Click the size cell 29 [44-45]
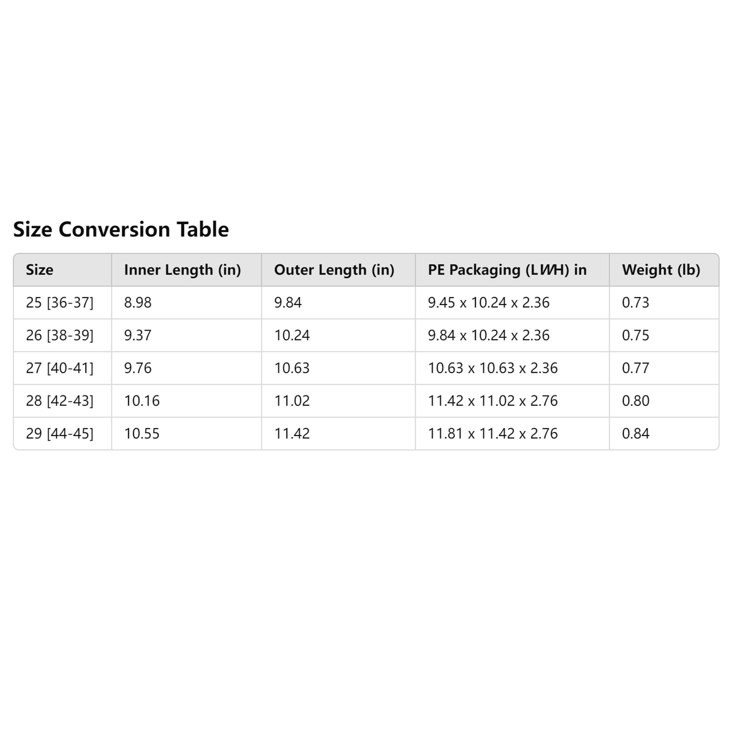This screenshot has width=732, height=732. 60,433
